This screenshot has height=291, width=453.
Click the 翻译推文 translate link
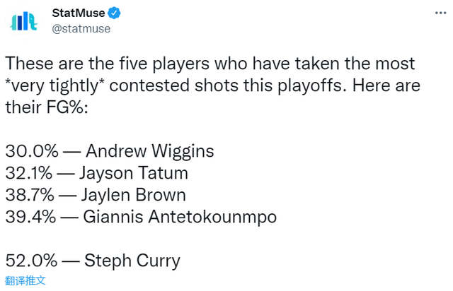tap(25, 280)
